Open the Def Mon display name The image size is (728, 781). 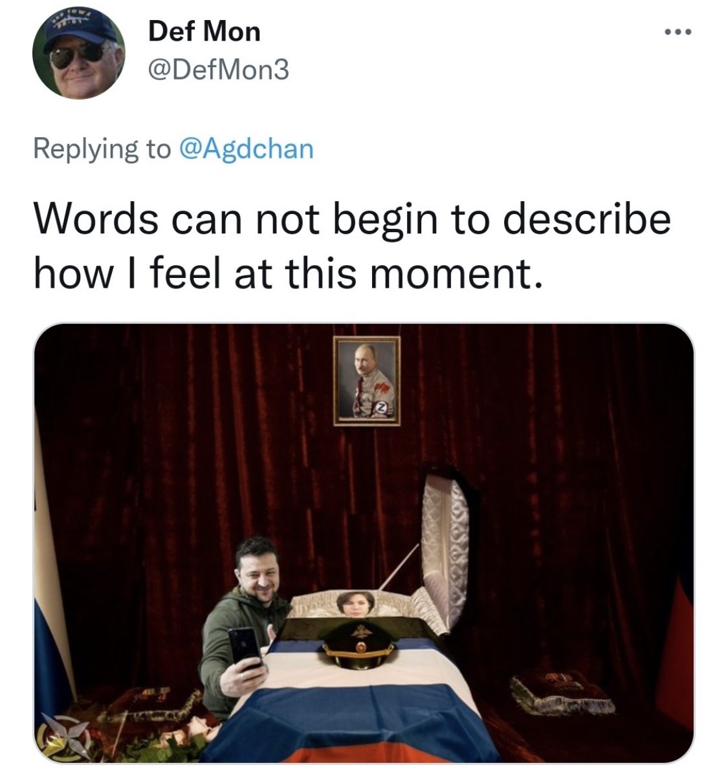(x=204, y=31)
